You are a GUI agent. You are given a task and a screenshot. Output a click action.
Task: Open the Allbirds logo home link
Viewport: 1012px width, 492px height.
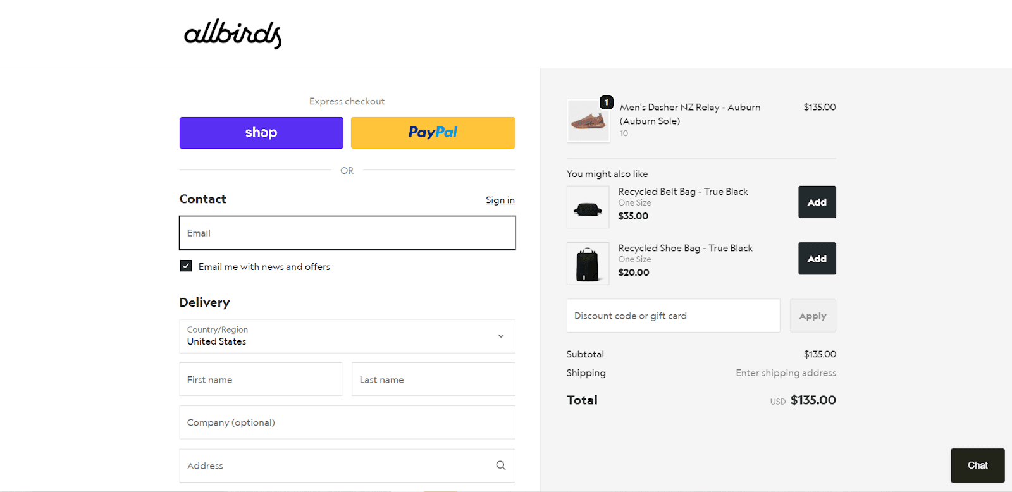tap(233, 34)
